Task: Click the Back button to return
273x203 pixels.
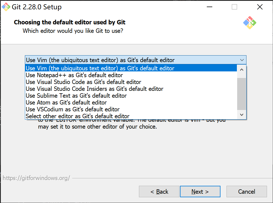Action: pyautogui.click(x=159, y=192)
